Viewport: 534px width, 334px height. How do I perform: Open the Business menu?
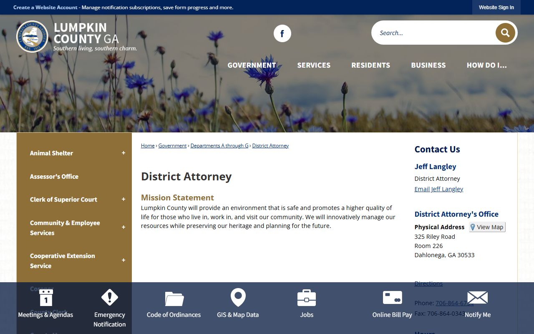tap(428, 65)
